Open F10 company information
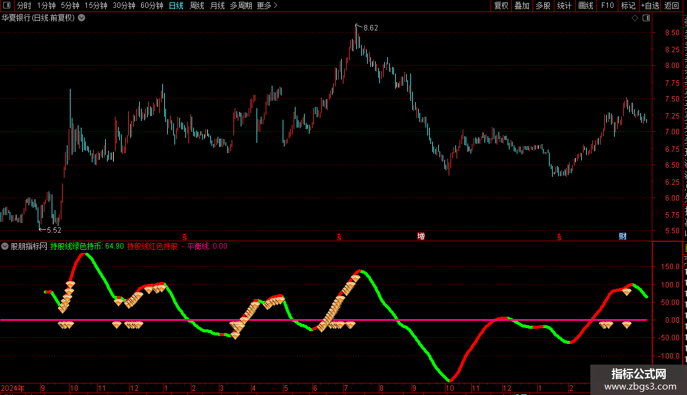 [607, 5]
